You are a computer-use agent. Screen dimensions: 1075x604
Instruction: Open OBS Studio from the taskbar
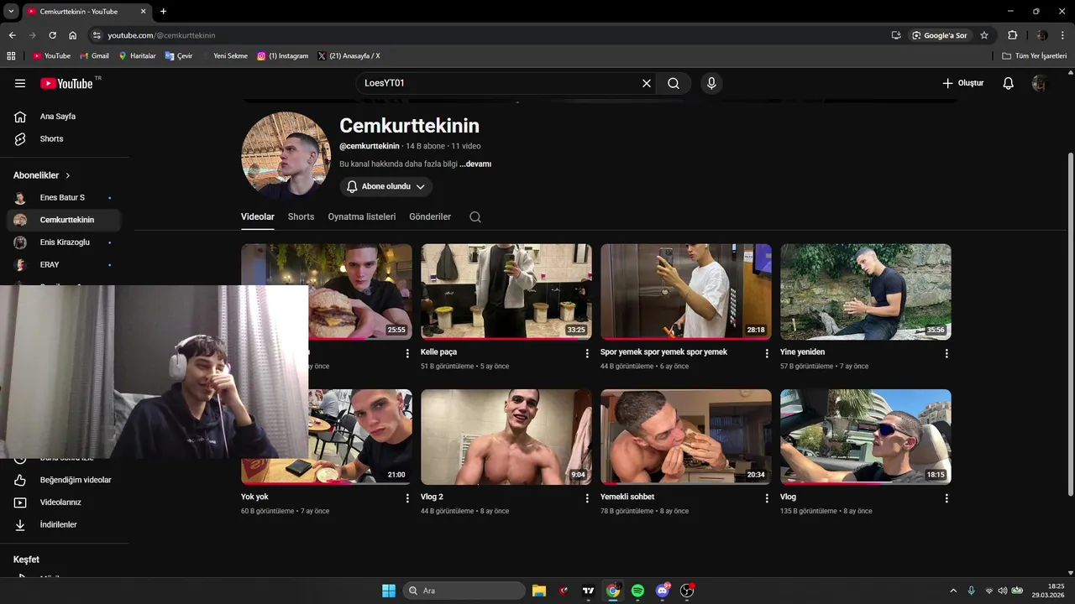687,591
